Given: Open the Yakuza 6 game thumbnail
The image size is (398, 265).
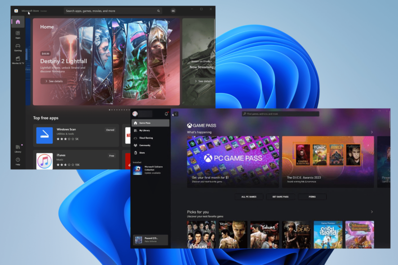Looking at the screenshot, I should [265, 234].
